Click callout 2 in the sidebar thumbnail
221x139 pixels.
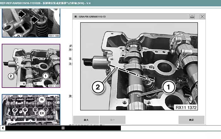[10, 76]
